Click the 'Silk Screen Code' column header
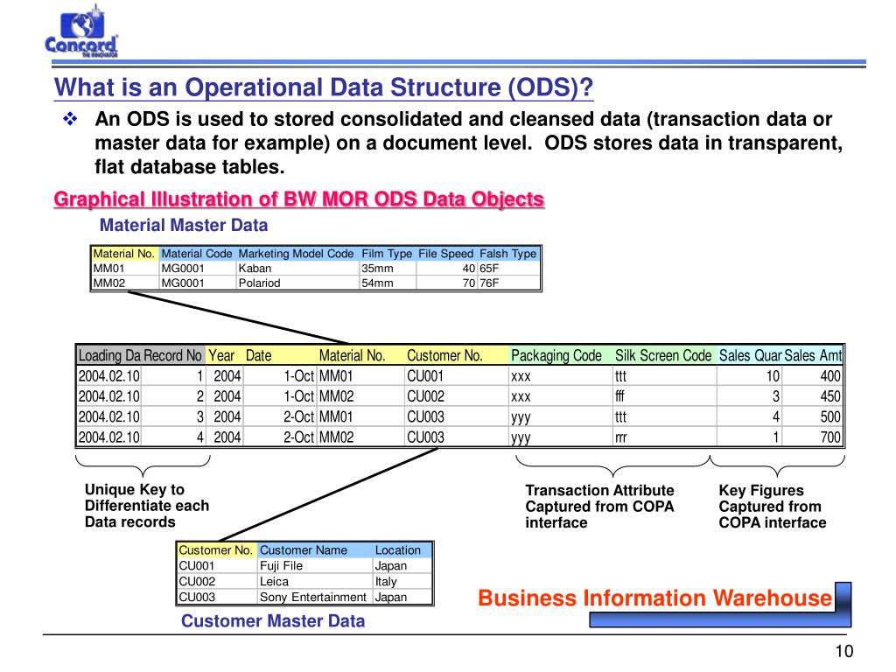The image size is (896, 672). 663,356
